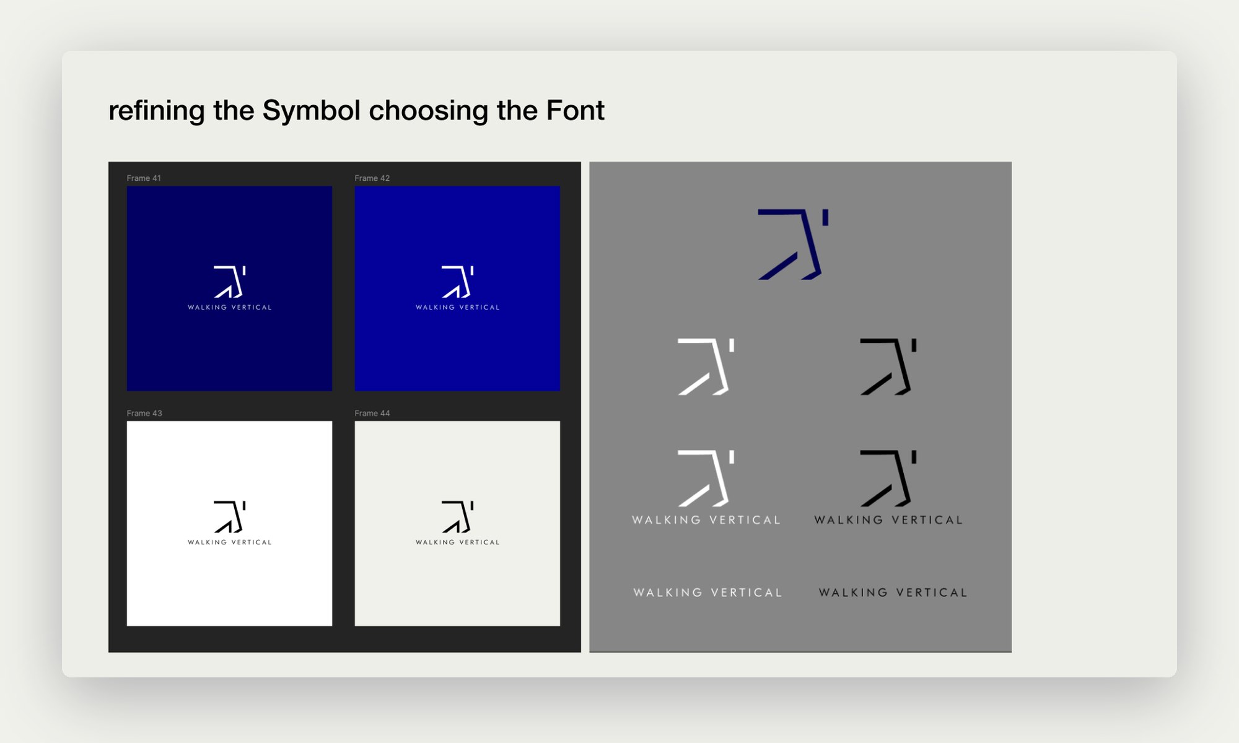Select the white logo symbol in Frame 42
The height and width of the screenshot is (743, 1239).
[458, 282]
